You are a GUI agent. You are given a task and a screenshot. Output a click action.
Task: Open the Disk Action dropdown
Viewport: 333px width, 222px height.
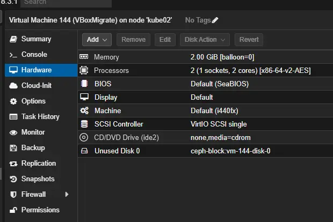pyautogui.click(x=205, y=39)
